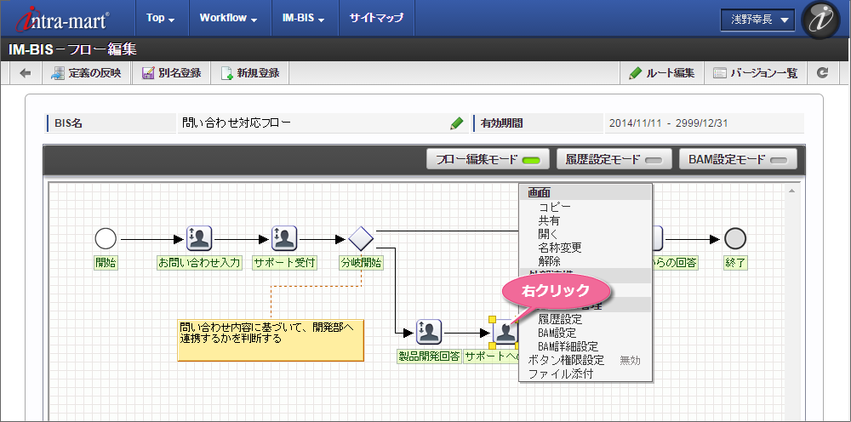
Task: Open the Workflow menu dropdown
Action: point(228,18)
